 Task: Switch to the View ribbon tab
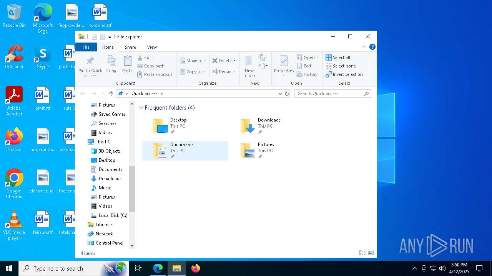click(x=152, y=47)
